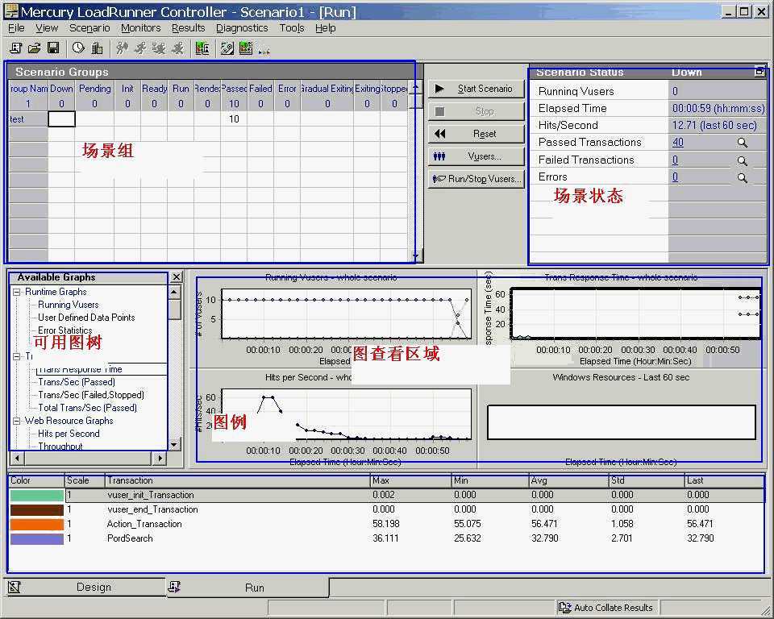Click the Stop Vusers toolbar icon
This screenshot has width=774, height=619.
(x=177, y=48)
